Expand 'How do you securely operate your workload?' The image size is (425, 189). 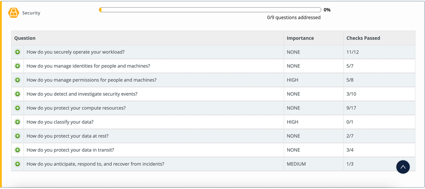(x=17, y=52)
